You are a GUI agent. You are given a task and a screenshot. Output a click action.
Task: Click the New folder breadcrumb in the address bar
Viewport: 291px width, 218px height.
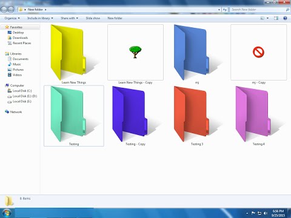click(35, 10)
